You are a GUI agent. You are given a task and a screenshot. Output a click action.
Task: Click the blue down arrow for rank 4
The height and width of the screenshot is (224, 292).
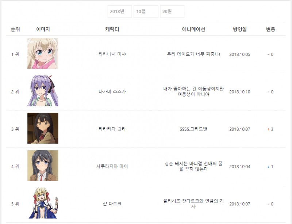(x=268, y=167)
